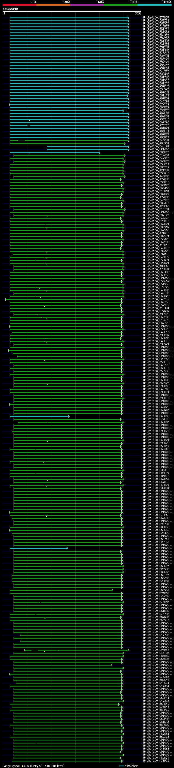
Task: Open the UniRef100_Q10RZ3 hit
Action: coord(156,26)
